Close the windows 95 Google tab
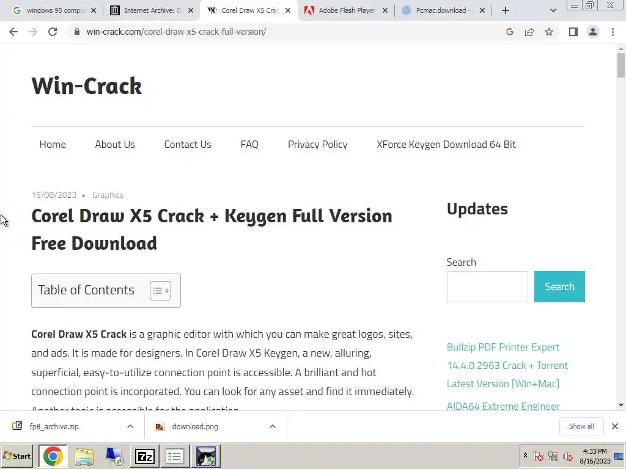This screenshot has height=469, width=626. [x=94, y=10]
